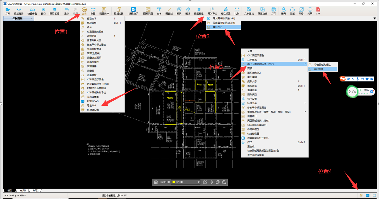Click the 测量 measure tool icon
Viewport: 379px width, 199px height.
pyautogui.click(x=93, y=11)
